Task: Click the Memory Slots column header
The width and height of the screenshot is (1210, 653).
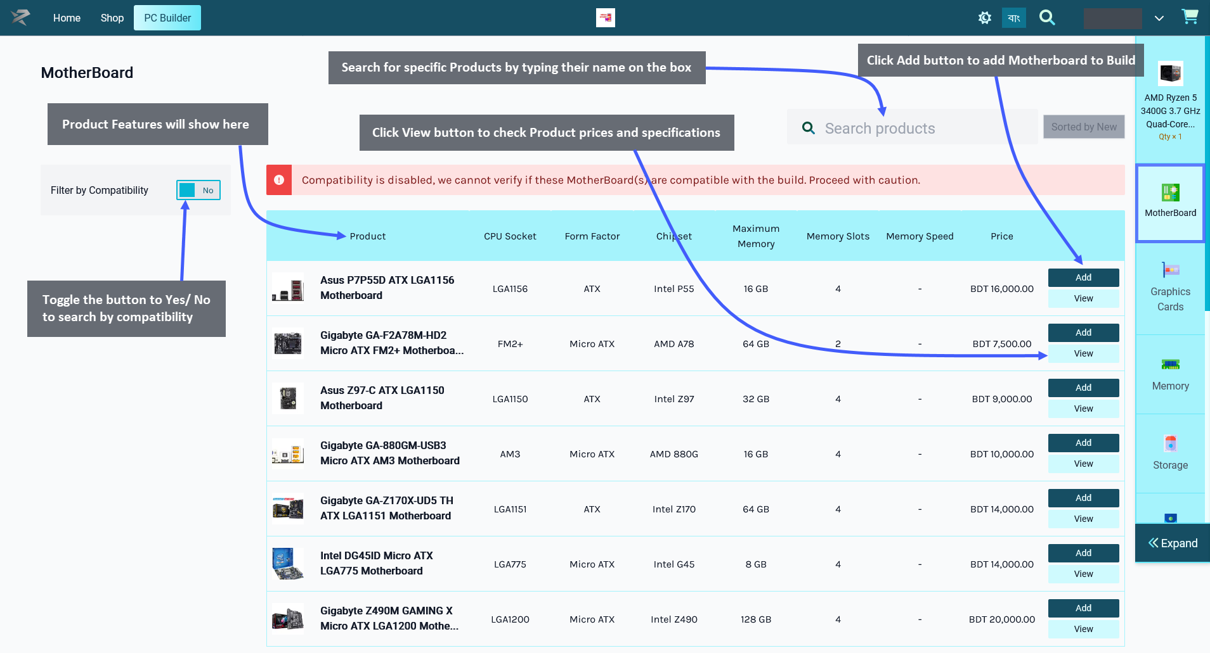Action: click(x=838, y=236)
